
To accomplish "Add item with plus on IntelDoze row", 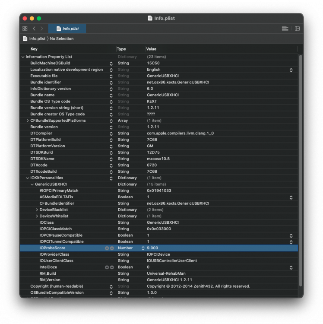I will click(107, 267).
